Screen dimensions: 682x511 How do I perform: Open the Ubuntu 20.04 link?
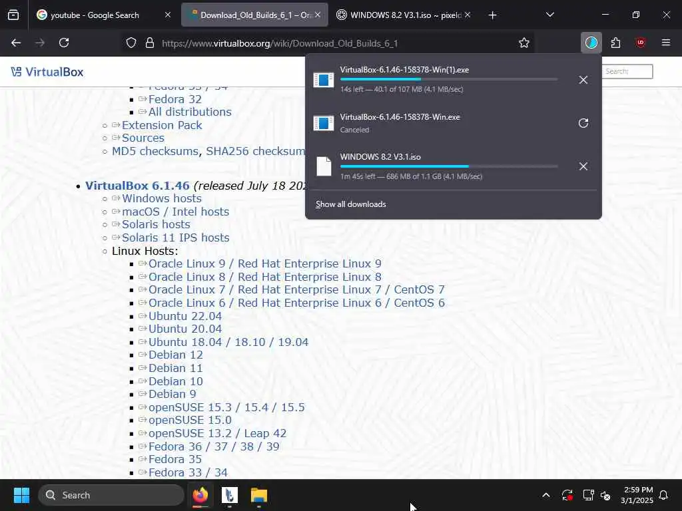(x=185, y=329)
